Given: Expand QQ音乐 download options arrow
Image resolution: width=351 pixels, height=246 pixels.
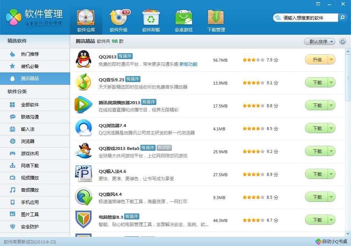Looking at the screenshot, I should (x=331, y=83).
